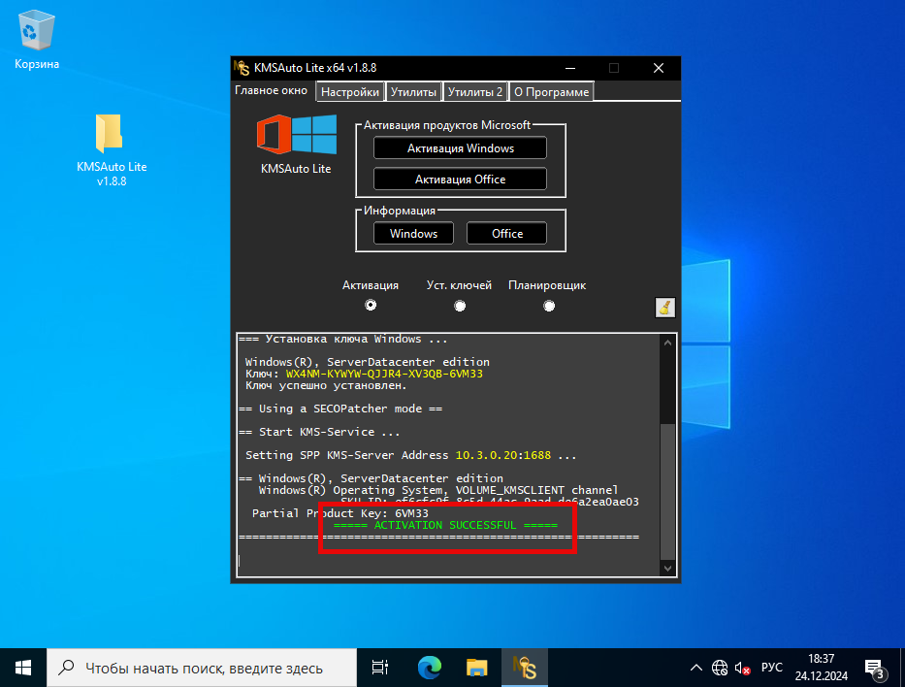Click the Office button under Информация
This screenshot has height=687, width=905.
pyautogui.click(x=505, y=233)
